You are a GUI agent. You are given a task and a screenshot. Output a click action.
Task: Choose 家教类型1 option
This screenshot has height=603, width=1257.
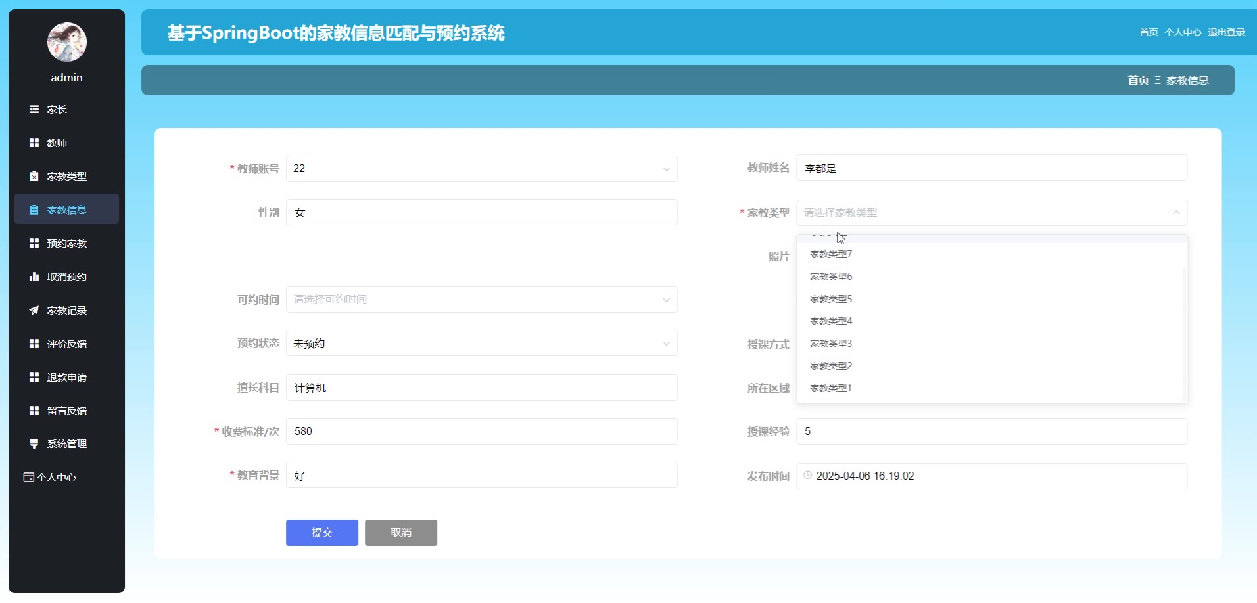[x=831, y=388]
